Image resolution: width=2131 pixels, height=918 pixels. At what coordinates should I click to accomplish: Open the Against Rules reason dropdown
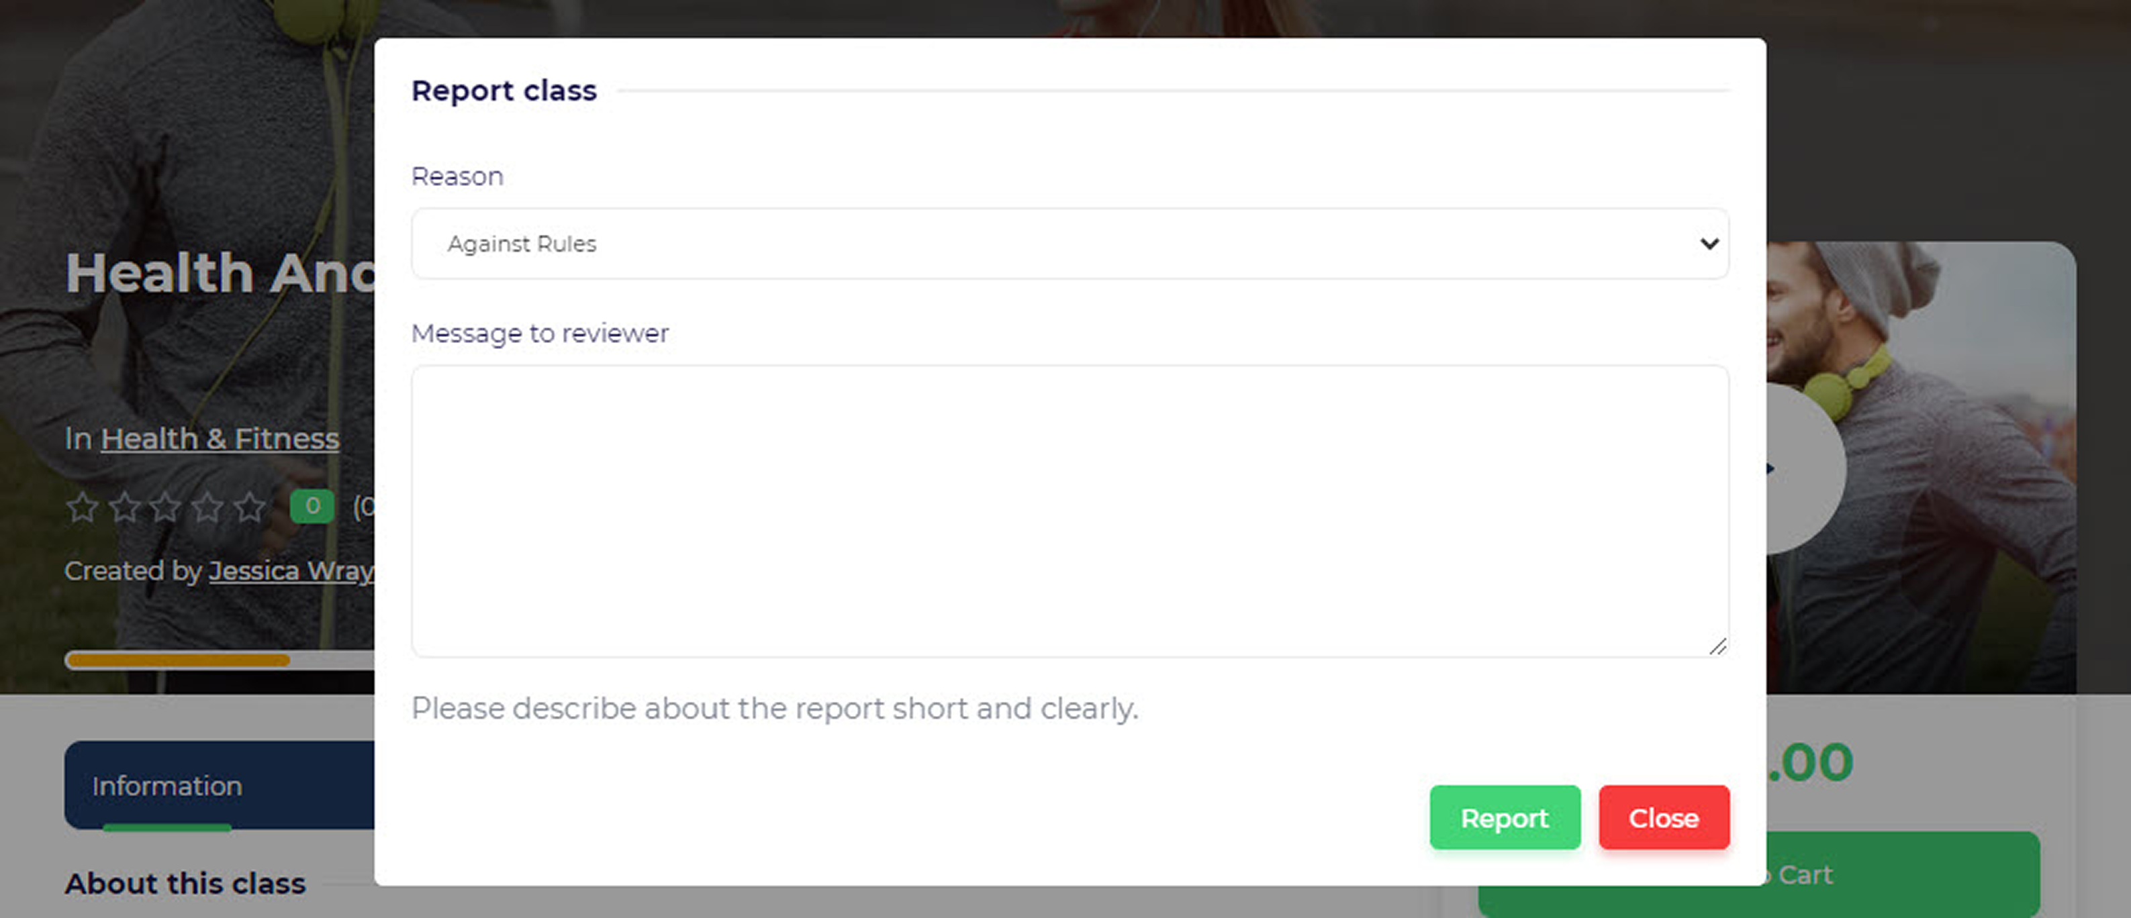click(1069, 244)
